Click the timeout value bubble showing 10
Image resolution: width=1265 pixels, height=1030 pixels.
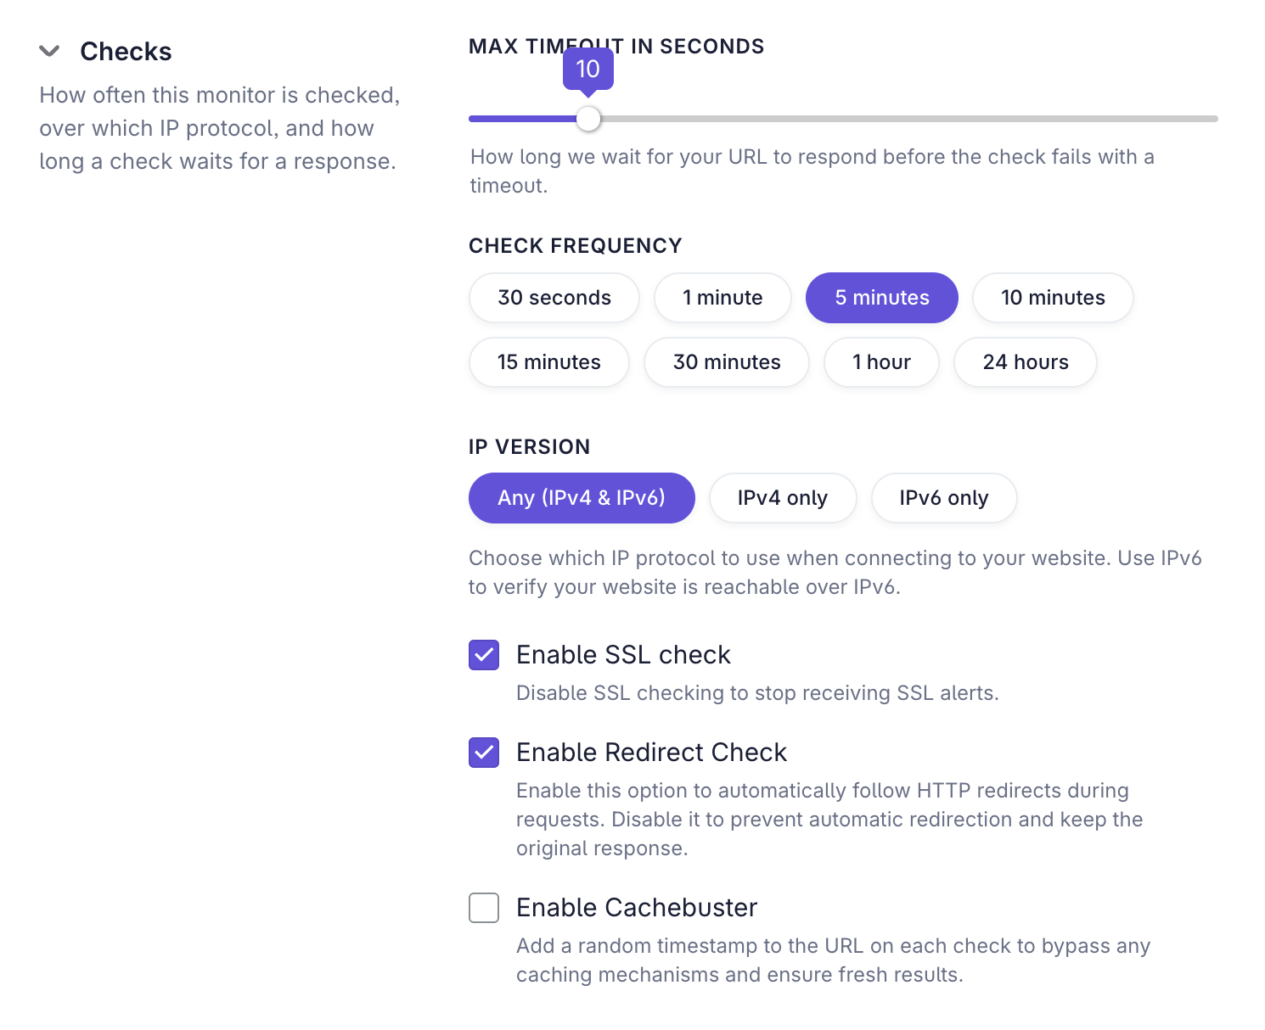pyautogui.click(x=588, y=70)
